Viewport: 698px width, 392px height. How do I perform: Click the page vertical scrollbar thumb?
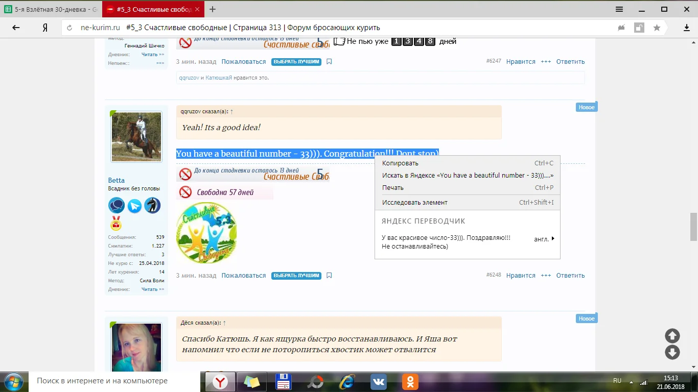click(693, 227)
